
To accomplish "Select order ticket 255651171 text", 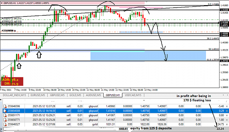I will pyautogui.click(x=14, y=115).
